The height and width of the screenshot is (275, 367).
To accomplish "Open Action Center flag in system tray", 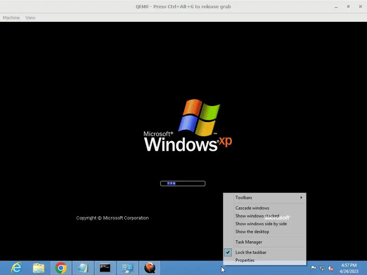I will click(313, 268).
